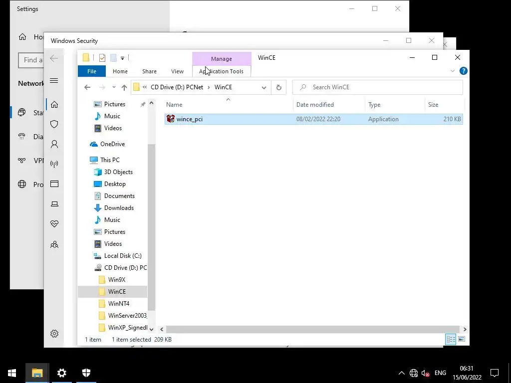
Task: Open Account protection in Windows Security
Action: tap(54, 144)
